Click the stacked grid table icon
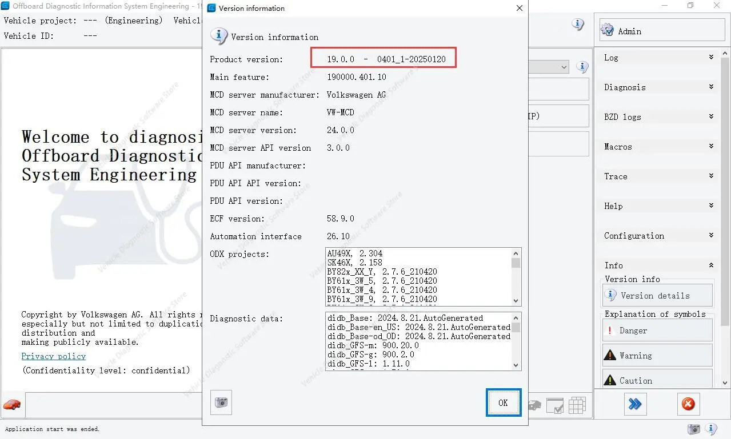This screenshot has width=731, height=439. click(577, 405)
